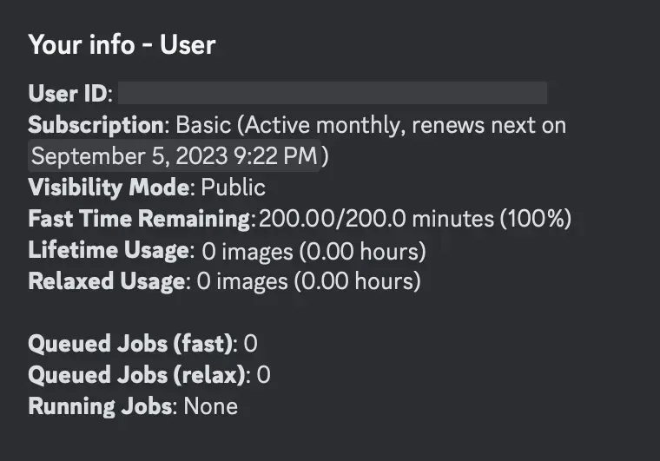The height and width of the screenshot is (461, 660).
Task: Click the Queued Jobs (relax) count "0"
Action: tap(264, 375)
